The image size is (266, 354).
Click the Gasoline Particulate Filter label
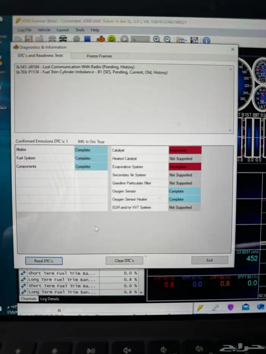131,183
